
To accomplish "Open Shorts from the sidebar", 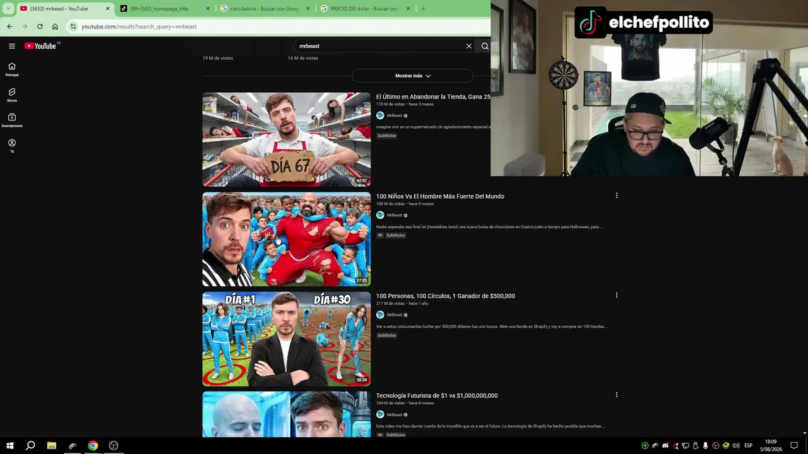I will [12, 95].
